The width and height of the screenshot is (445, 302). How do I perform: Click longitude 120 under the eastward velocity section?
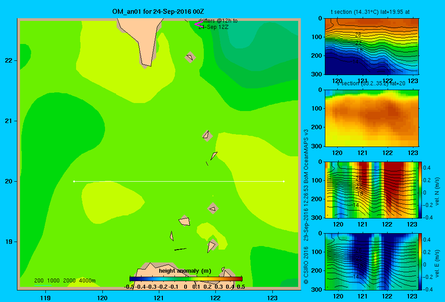(x=338, y=296)
